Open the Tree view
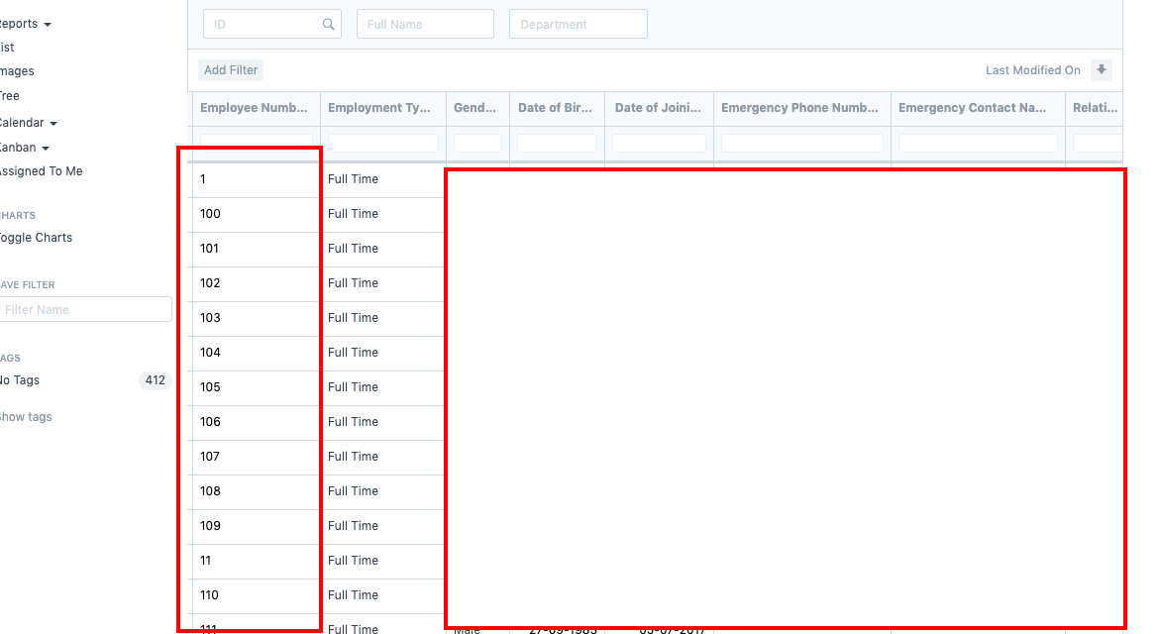The image size is (1159, 634). coord(10,95)
